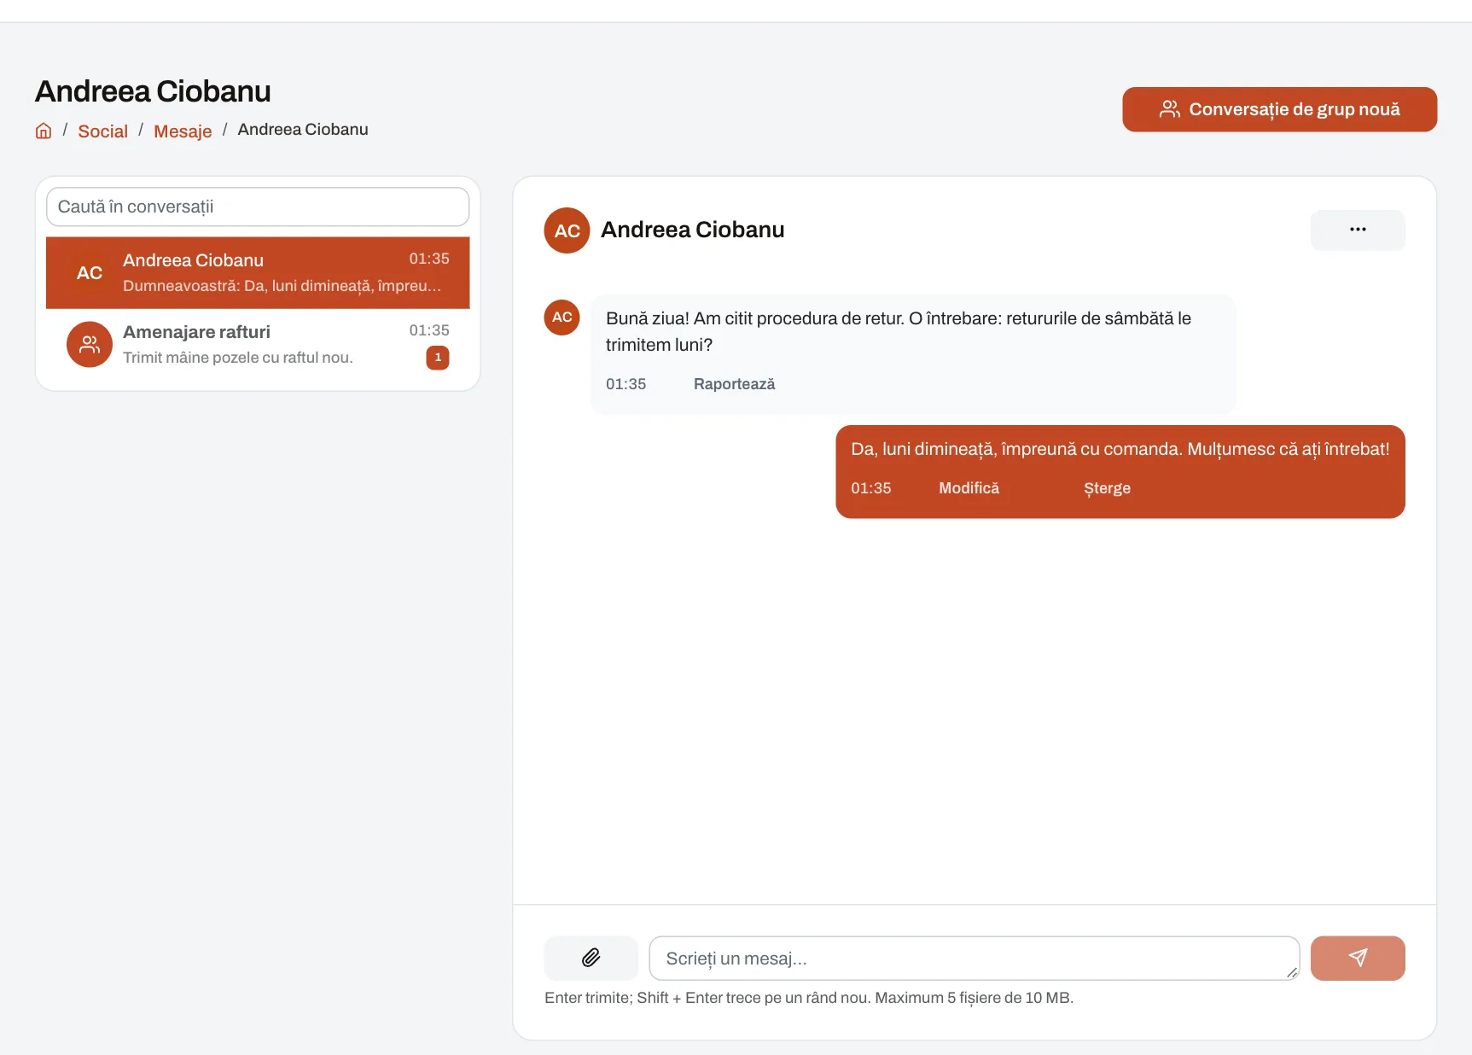Click Modifică on the sent message
1472x1055 pixels.
(969, 488)
